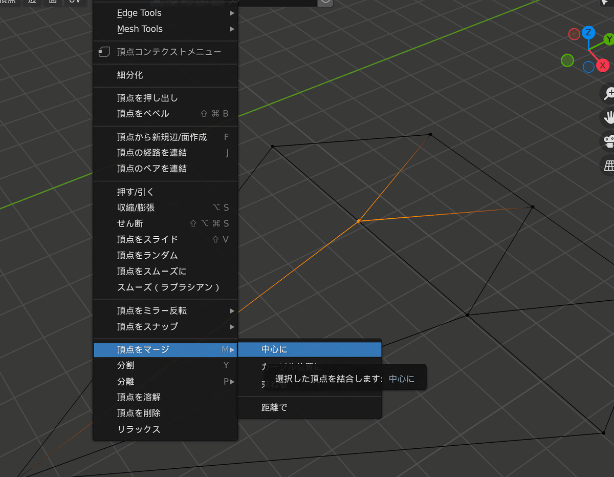Image resolution: width=614 pixels, height=477 pixels.
Task: Select 頂点から新規辺/面作成
Action: click(x=165, y=137)
